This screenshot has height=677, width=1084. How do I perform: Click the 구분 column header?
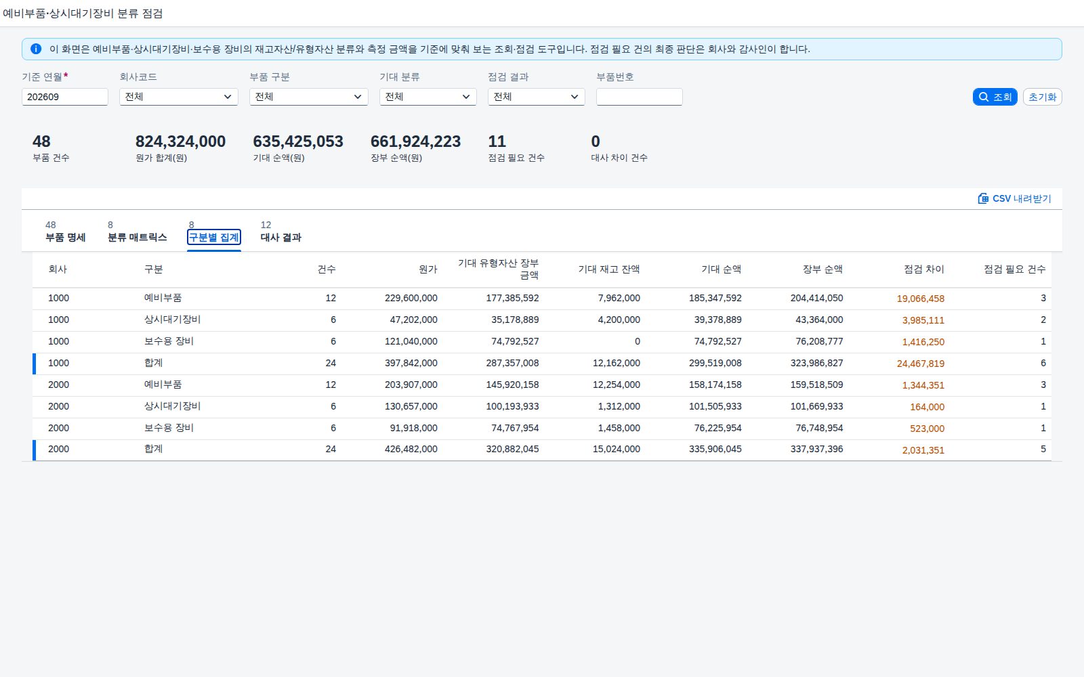coord(154,269)
